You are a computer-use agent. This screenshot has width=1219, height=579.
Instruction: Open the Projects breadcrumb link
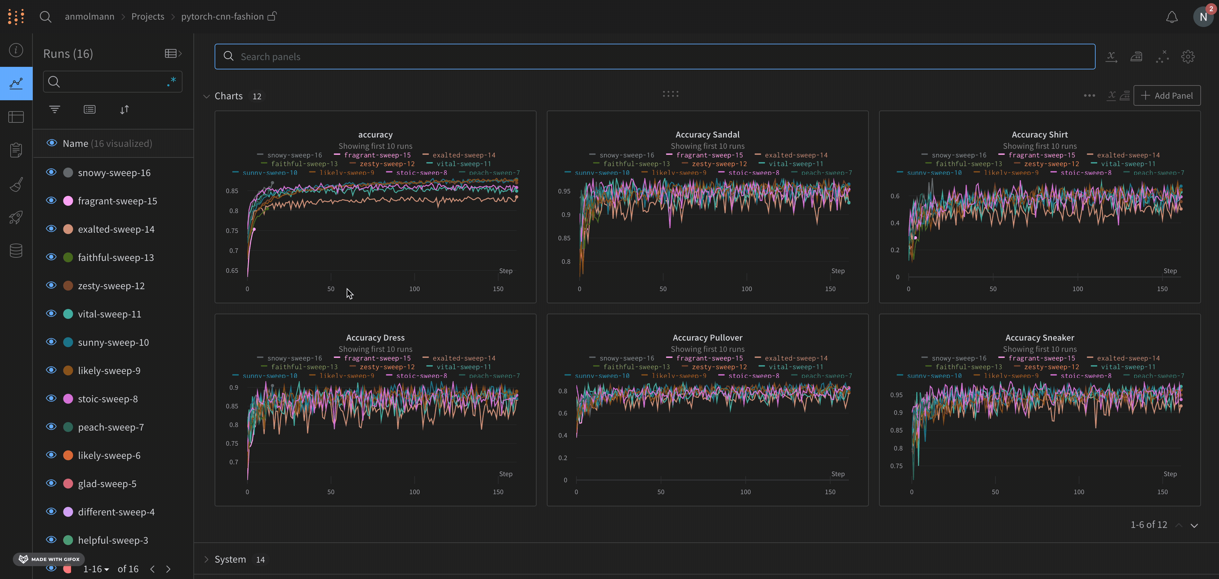[x=147, y=16]
